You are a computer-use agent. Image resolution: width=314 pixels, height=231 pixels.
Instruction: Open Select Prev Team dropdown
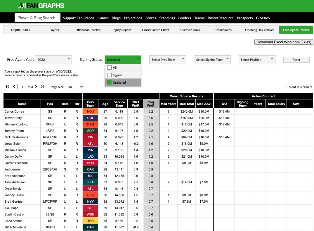point(168,60)
